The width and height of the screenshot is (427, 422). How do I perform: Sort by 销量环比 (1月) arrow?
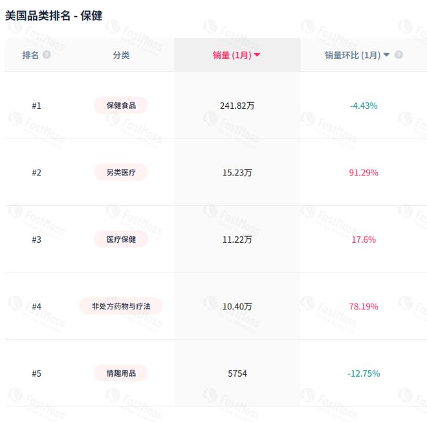click(x=386, y=55)
